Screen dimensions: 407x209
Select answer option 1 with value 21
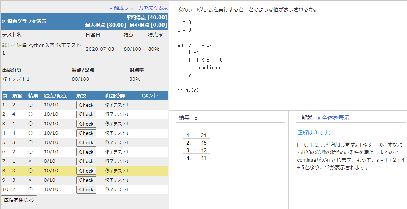(x=204, y=135)
